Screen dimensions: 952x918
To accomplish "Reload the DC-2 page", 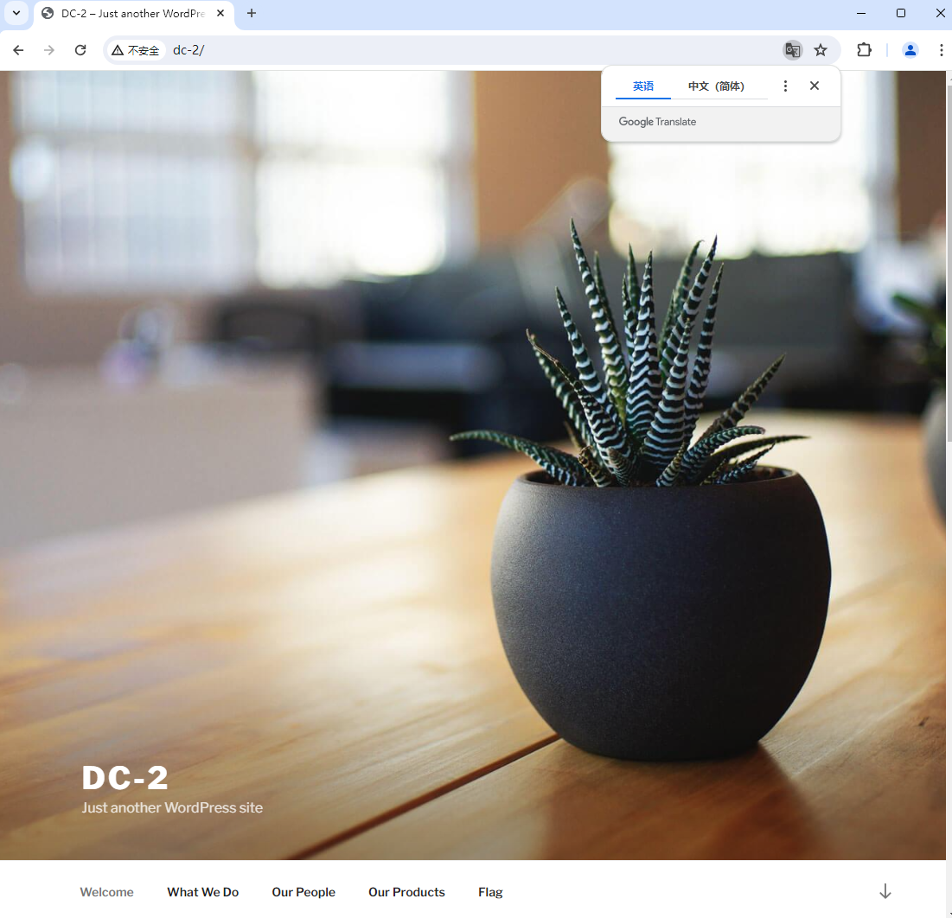I will 80,50.
